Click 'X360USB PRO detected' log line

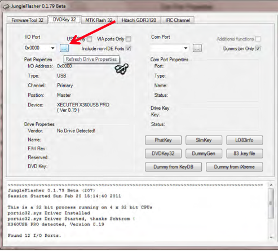pos(56,224)
